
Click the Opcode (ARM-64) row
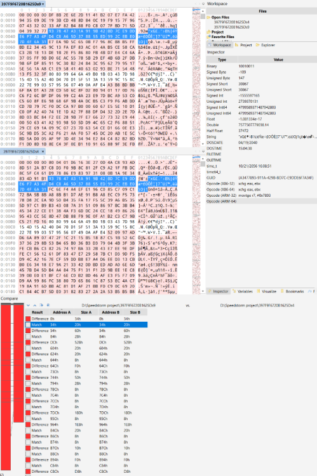pos(262,201)
